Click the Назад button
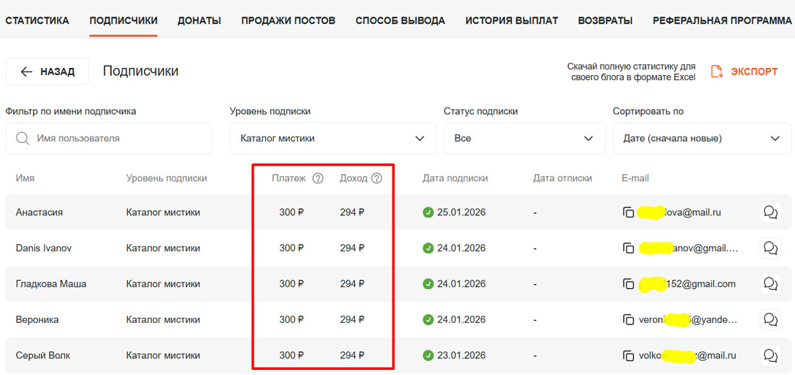This screenshot has height=375, width=795. point(47,72)
